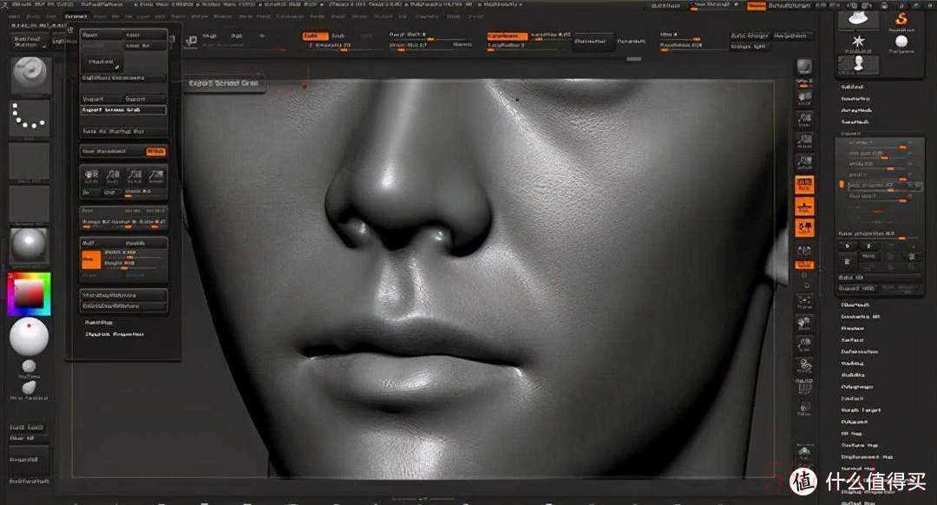
Task: Expand the Morph Target subpalette
Action: click(x=861, y=410)
